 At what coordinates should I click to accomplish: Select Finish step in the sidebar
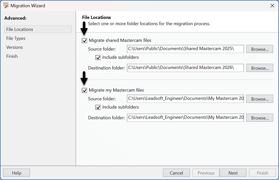pos(12,56)
